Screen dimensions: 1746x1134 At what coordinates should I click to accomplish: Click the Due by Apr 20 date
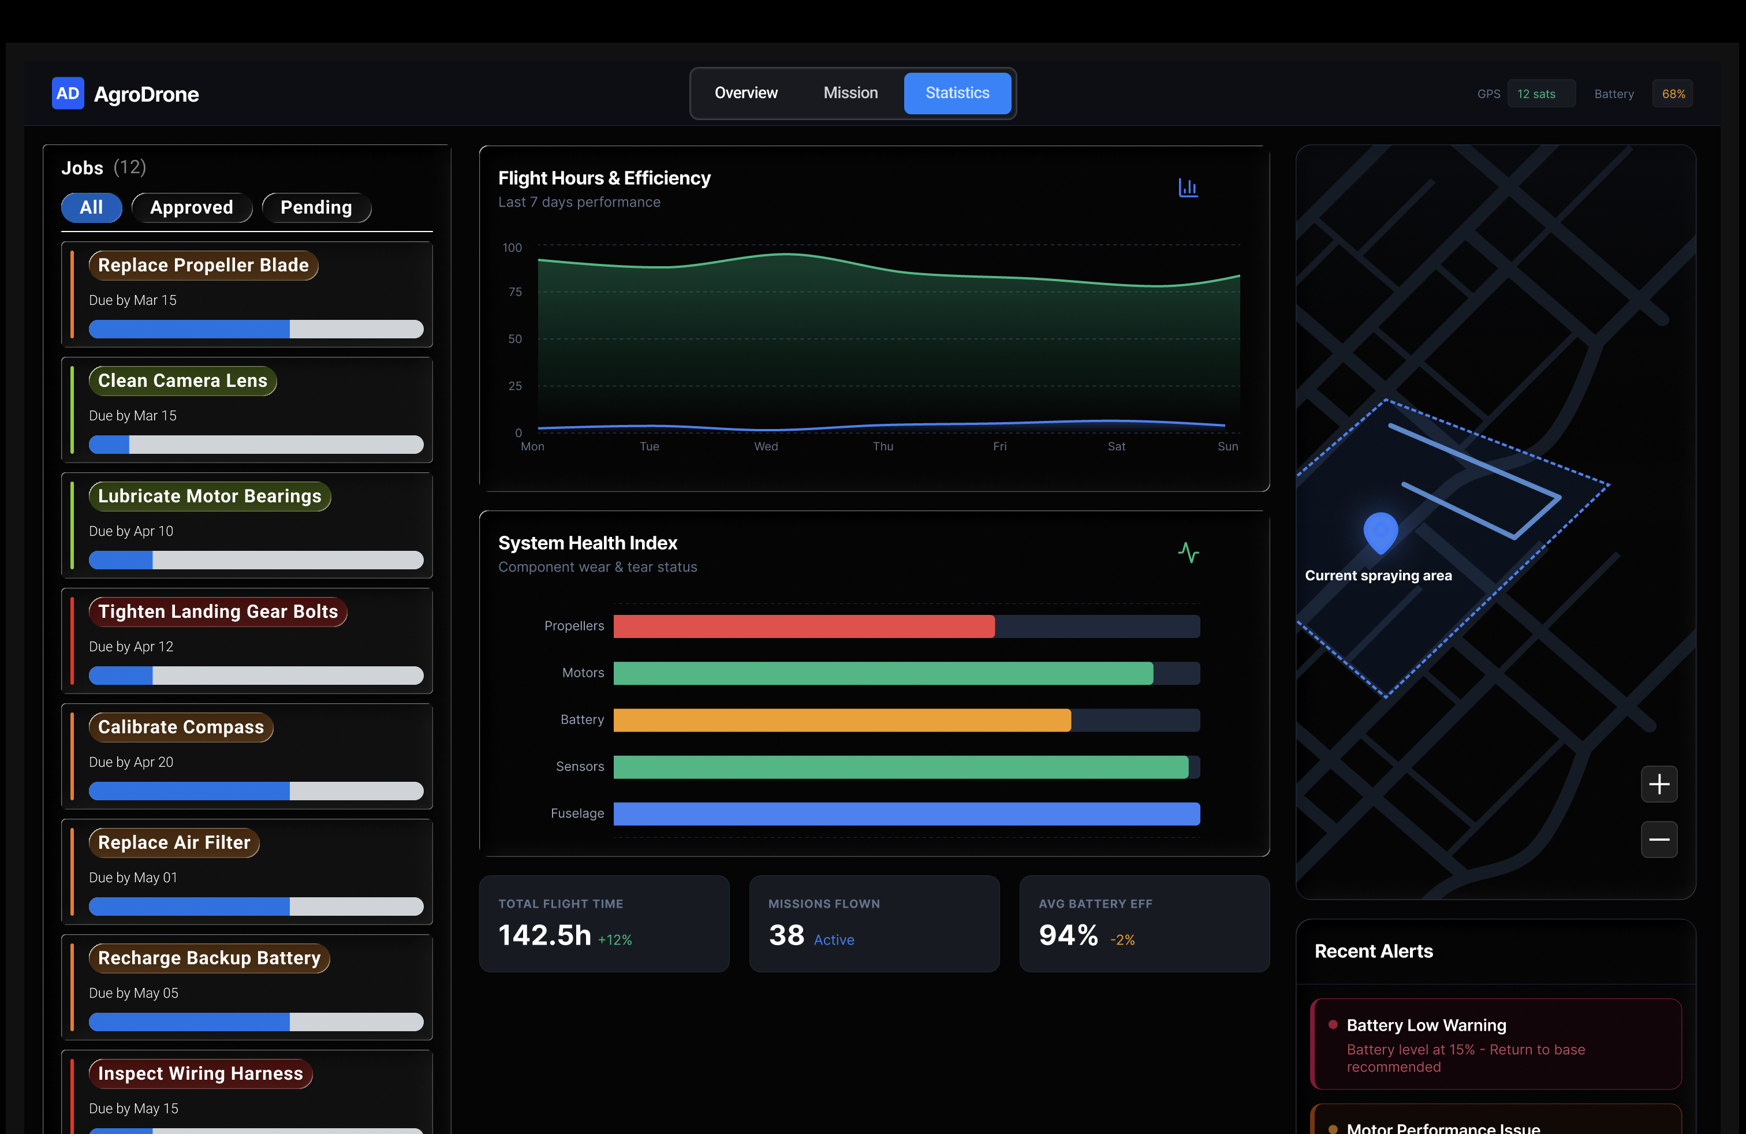point(131,762)
